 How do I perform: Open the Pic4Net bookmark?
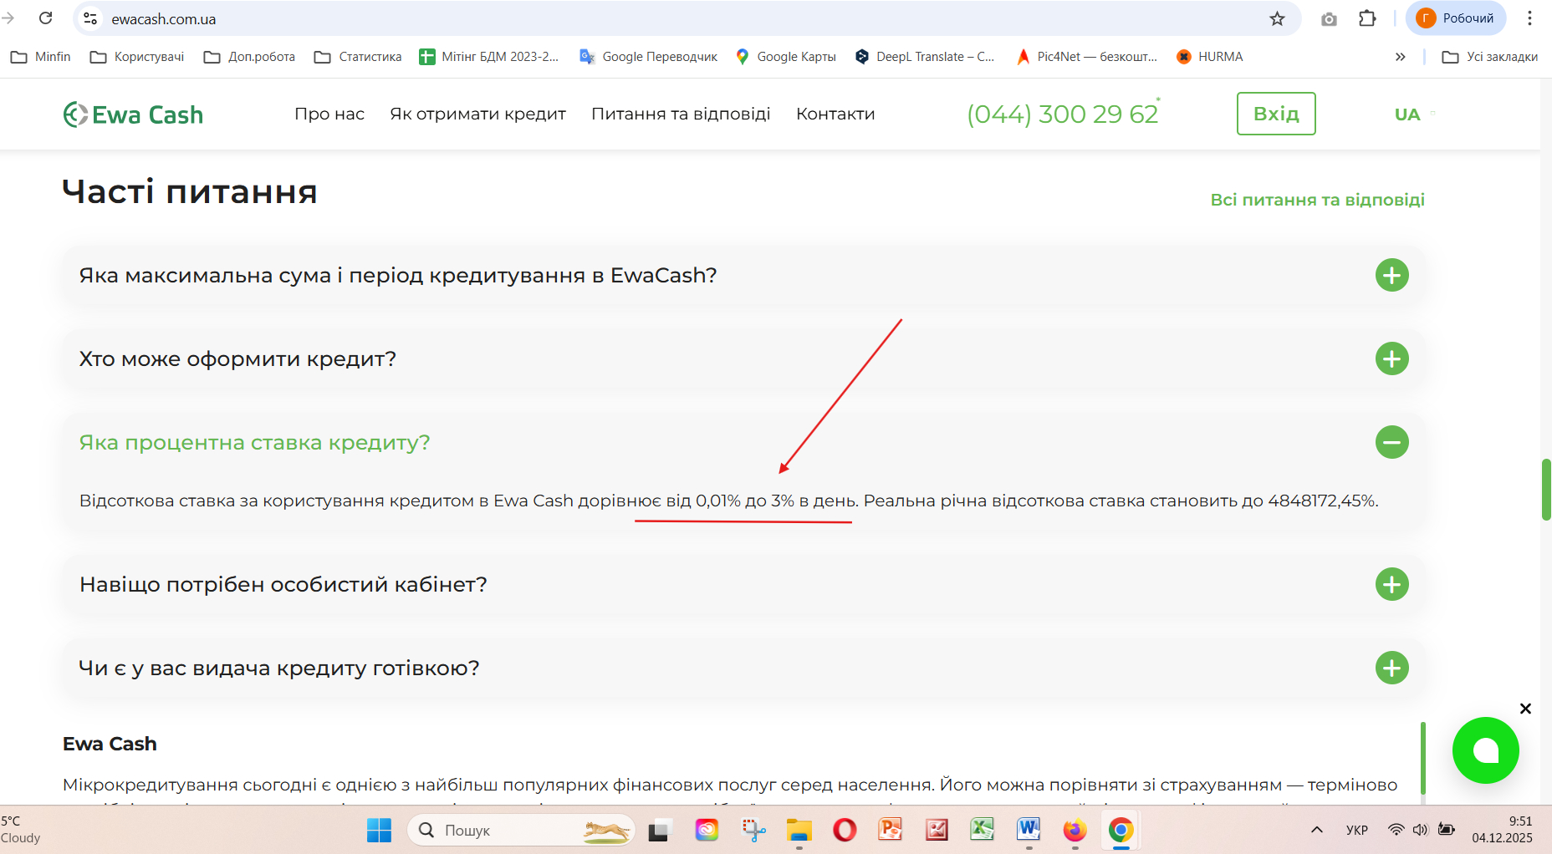[1086, 57]
